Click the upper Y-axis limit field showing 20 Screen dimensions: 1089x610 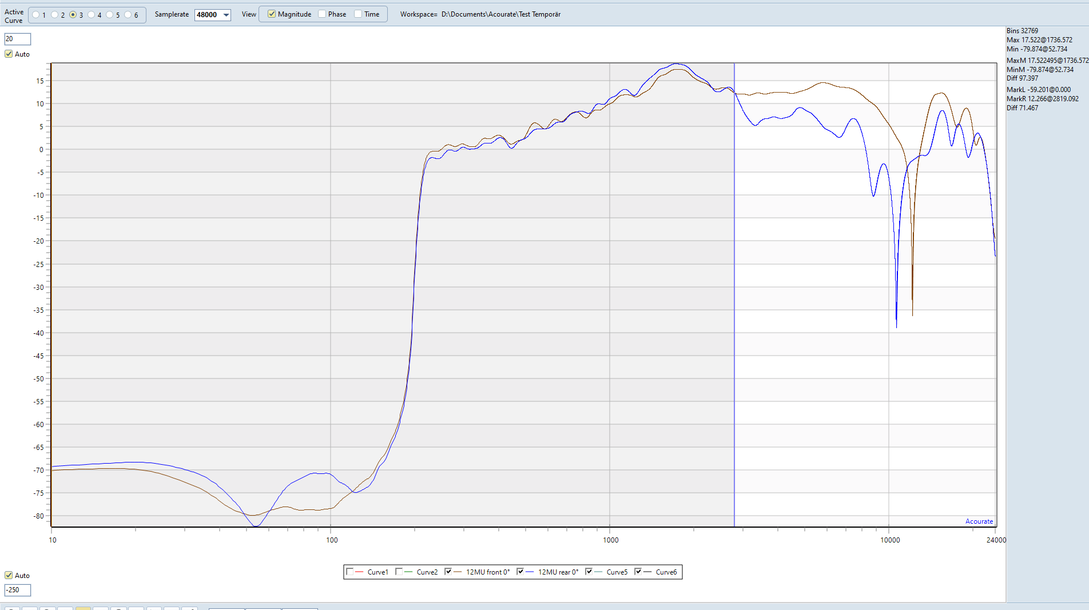(17, 39)
